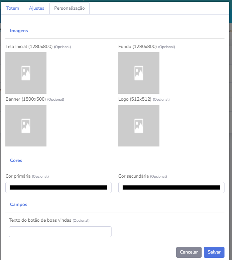Click the Banner image placeholder icon

26,126
